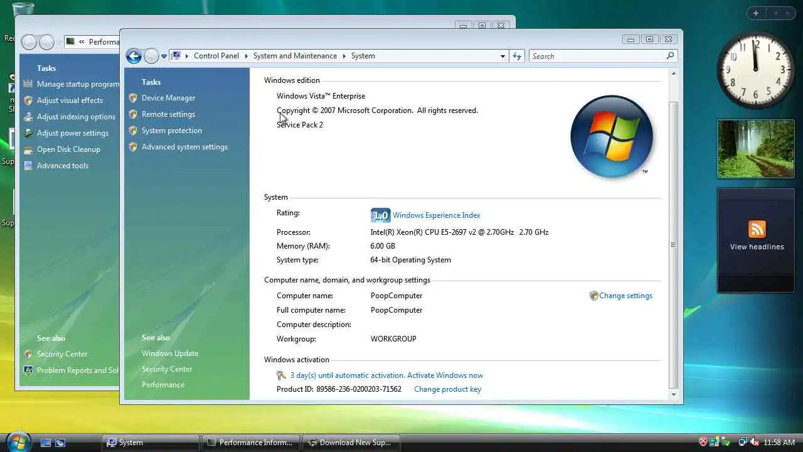Click Security Center in Performance window See also
The image size is (803, 452).
point(61,354)
